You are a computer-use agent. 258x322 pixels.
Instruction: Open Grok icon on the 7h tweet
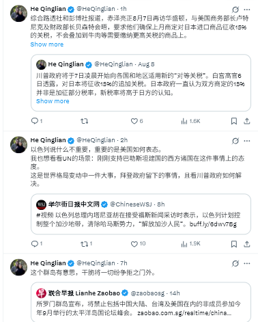[x=235, y=264]
